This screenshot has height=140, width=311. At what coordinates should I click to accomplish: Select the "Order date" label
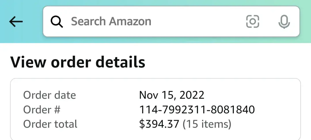(x=50, y=95)
